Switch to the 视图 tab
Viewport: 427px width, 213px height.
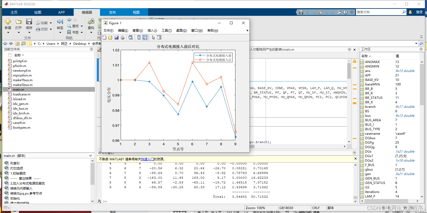coord(136,12)
